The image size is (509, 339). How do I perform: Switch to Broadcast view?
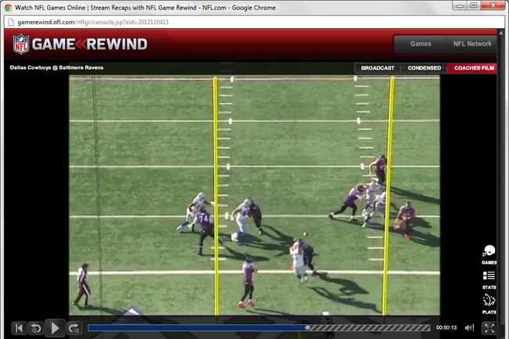(377, 68)
